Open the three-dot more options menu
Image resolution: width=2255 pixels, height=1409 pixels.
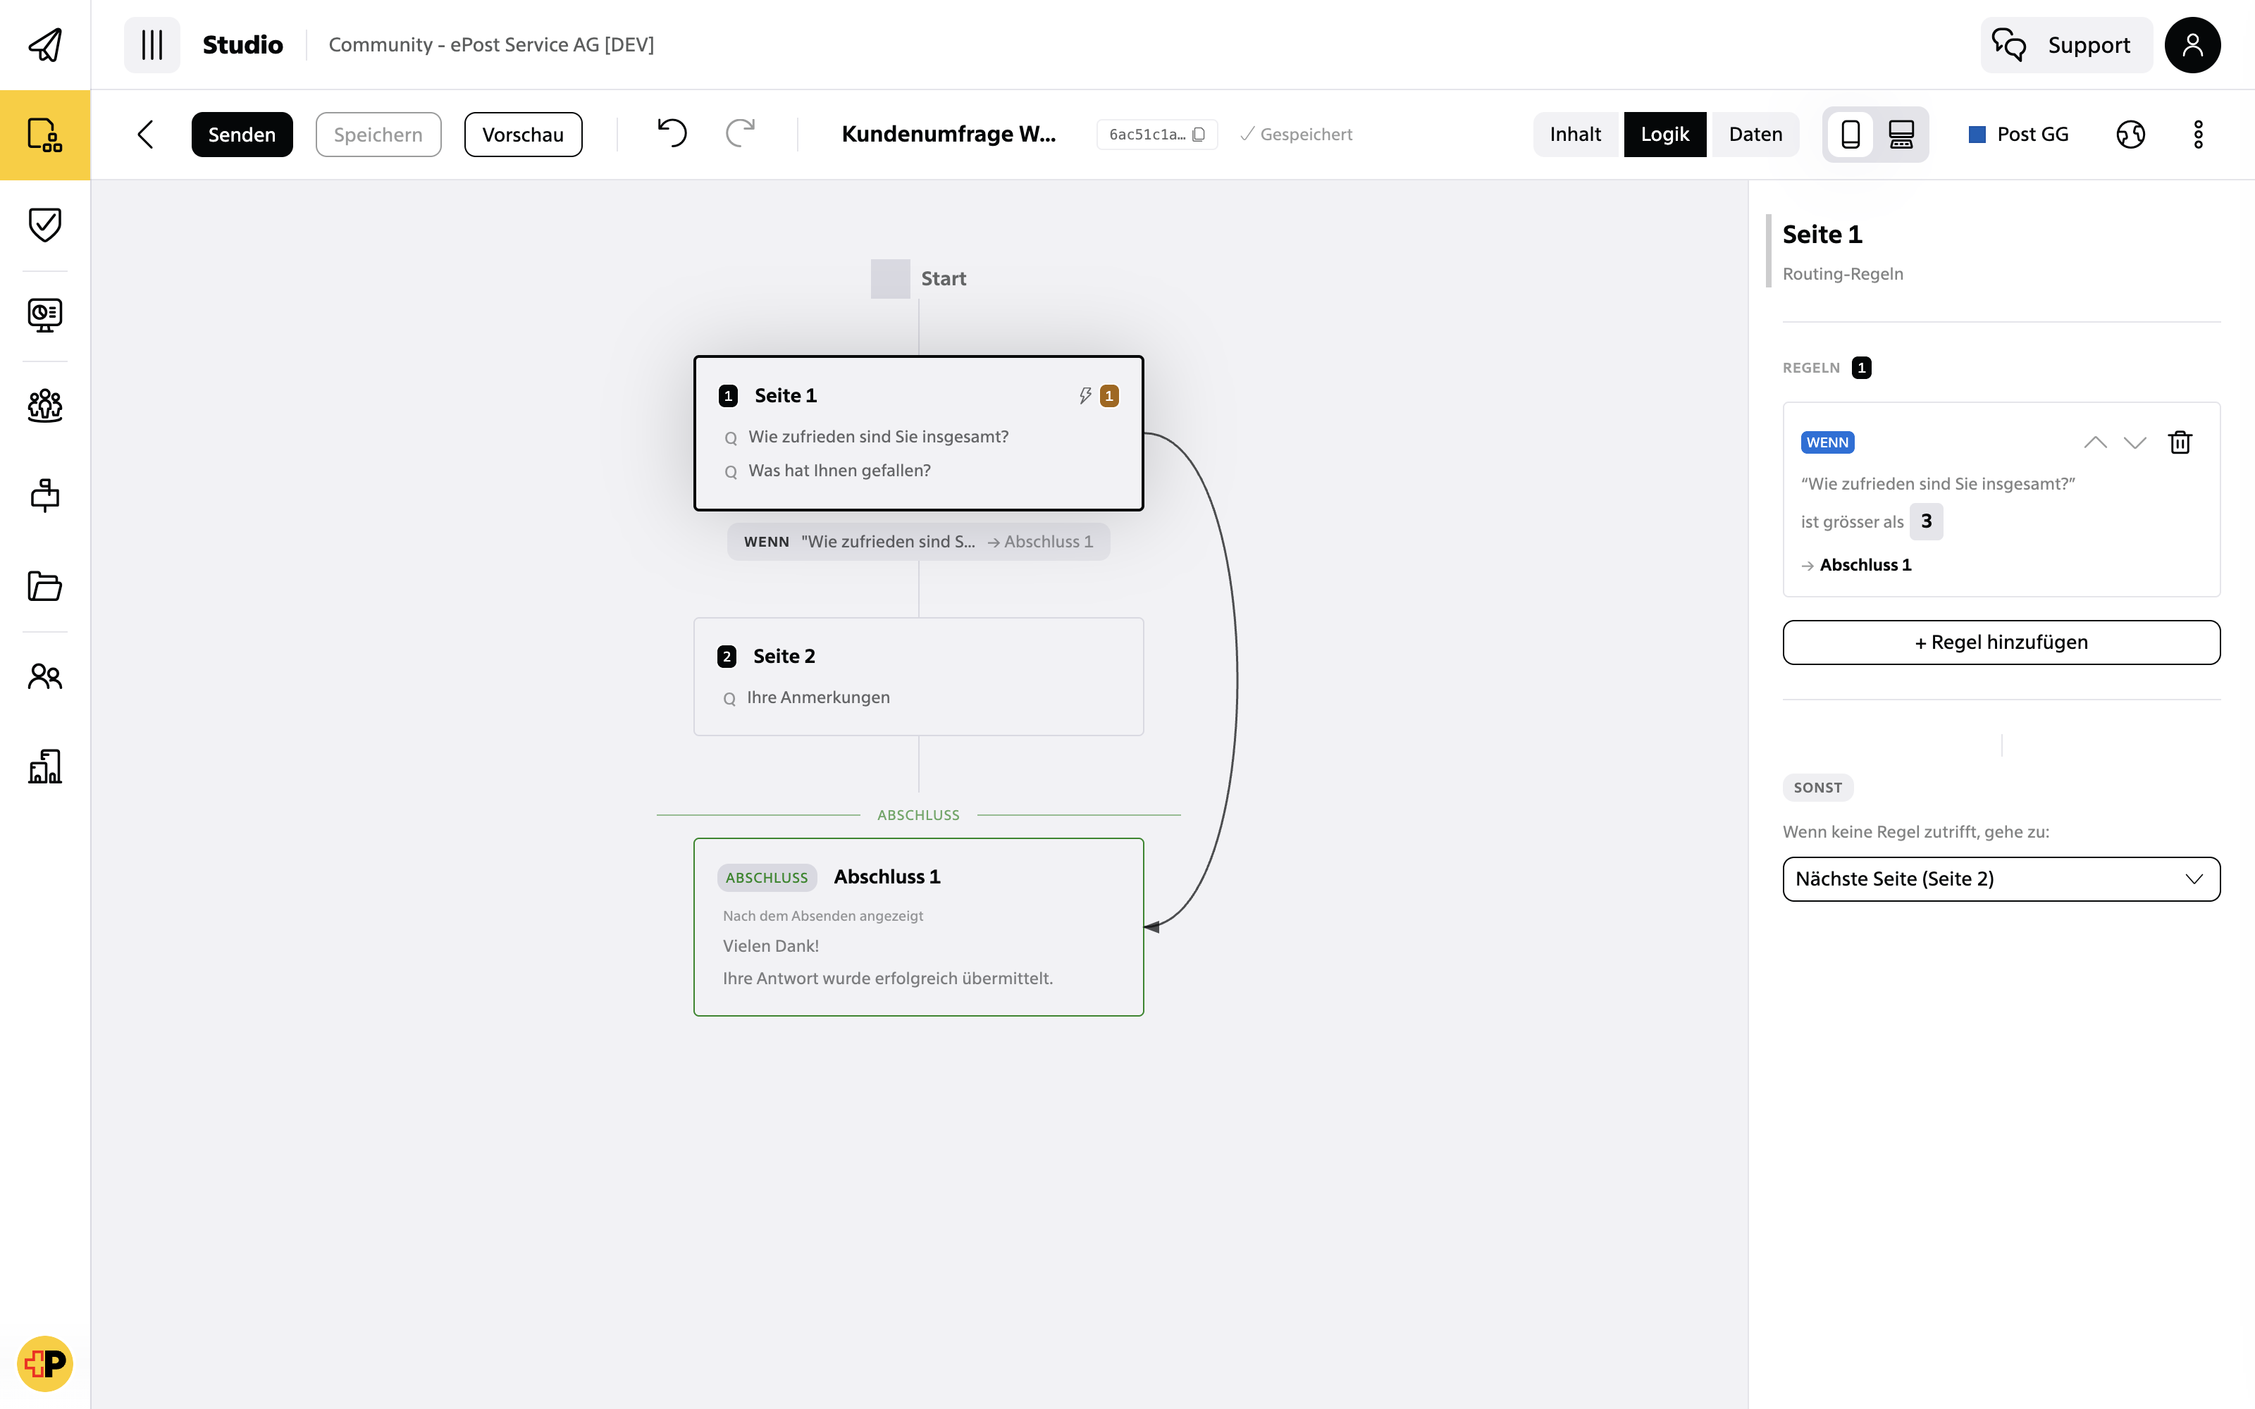click(2198, 134)
